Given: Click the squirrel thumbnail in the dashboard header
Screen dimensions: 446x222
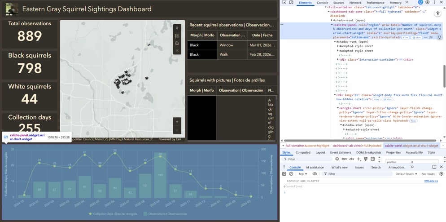Looking at the screenshot, I should pyautogui.click(x=12, y=9).
